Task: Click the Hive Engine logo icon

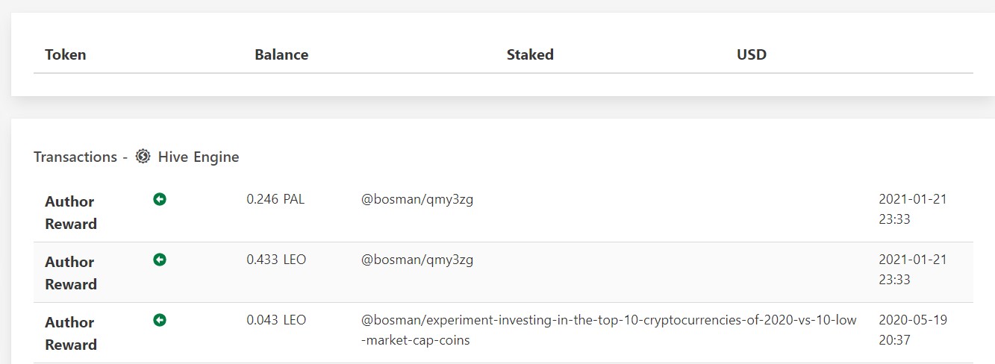Action: coord(143,157)
